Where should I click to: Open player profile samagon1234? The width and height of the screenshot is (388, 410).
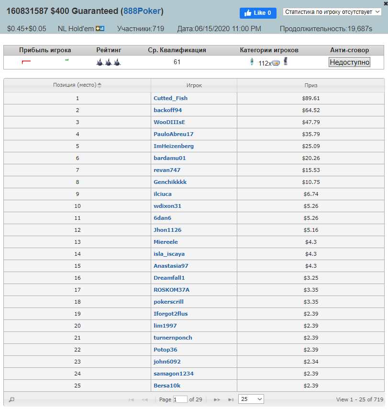point(173,374)
